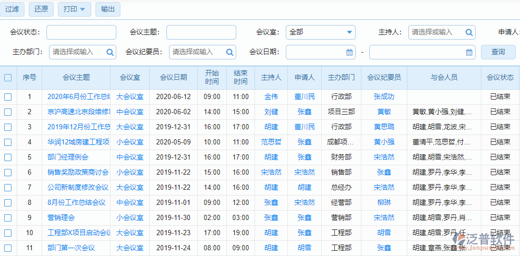Open meeting link 部门经理例会
The height and width of the screenshot is (256, 520).
pos(68,157)
